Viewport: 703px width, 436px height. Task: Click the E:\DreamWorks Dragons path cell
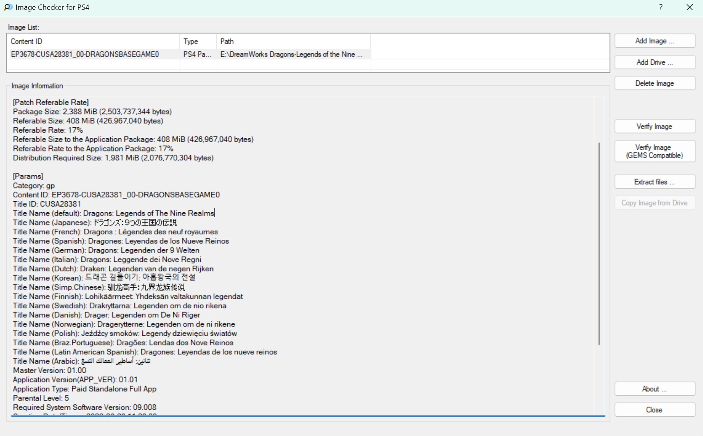pyautogui.click(x=291, y=54)
